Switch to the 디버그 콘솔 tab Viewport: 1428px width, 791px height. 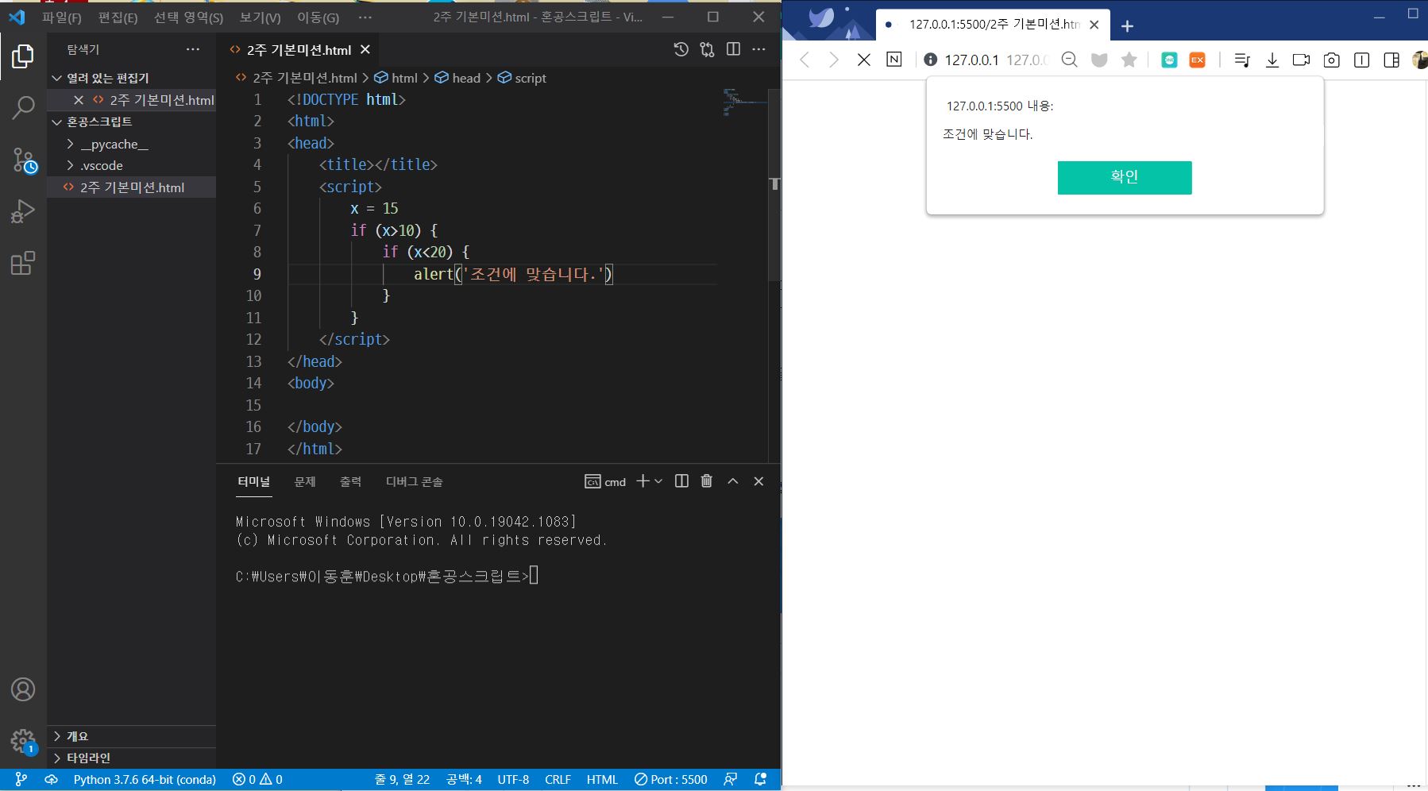pyautogui.click(x=414, y=481)
